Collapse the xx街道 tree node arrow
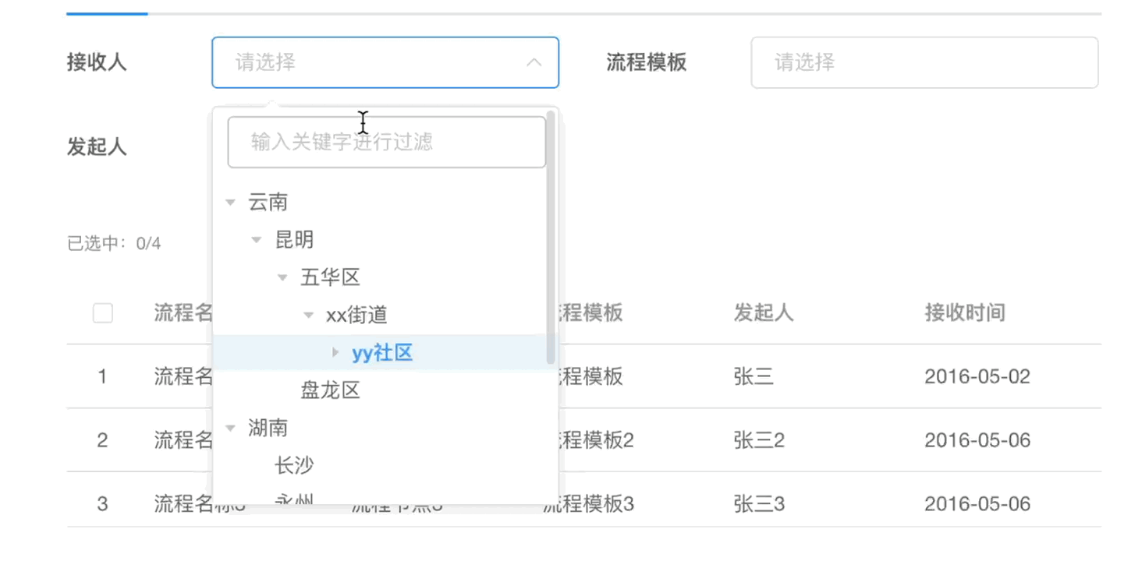1124x568 pixels. click(308, 316)
